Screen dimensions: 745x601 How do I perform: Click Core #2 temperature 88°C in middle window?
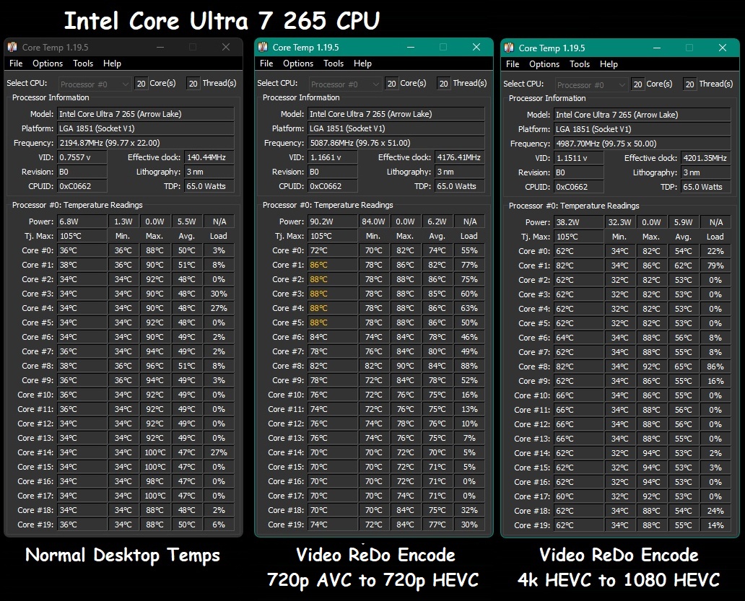(x=333, y=279)
